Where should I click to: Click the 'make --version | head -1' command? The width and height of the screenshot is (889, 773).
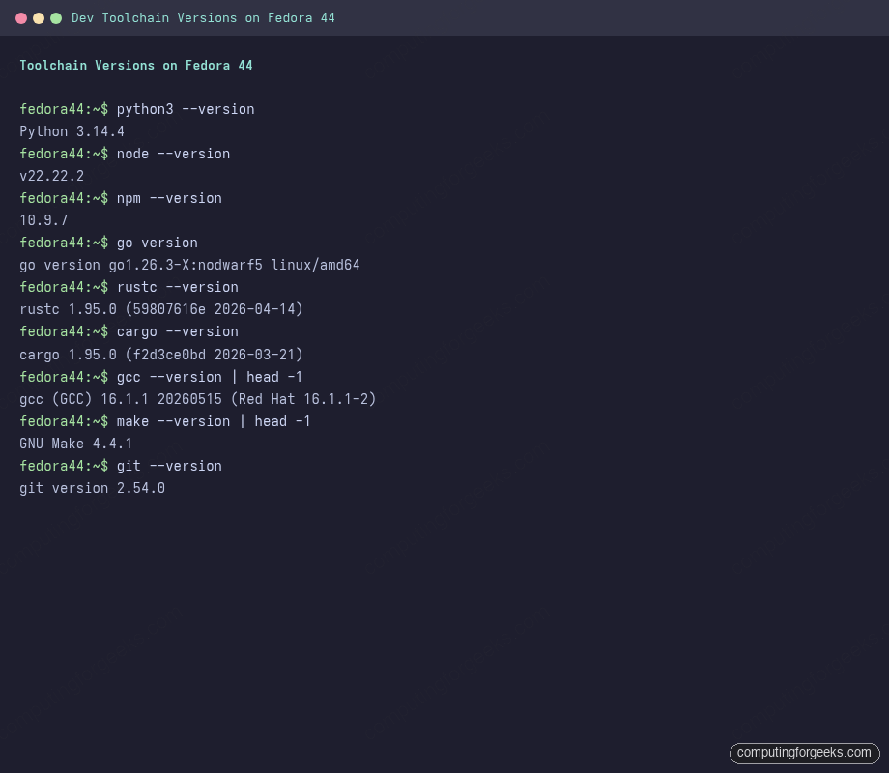tap(214, 421)
